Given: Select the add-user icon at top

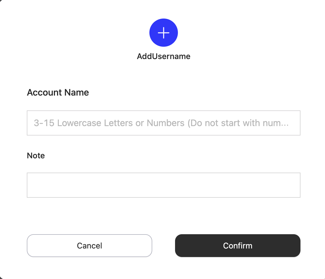Looking at the screenshot, I should (164, 33).
